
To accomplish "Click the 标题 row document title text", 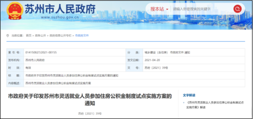I will [72, 75].
